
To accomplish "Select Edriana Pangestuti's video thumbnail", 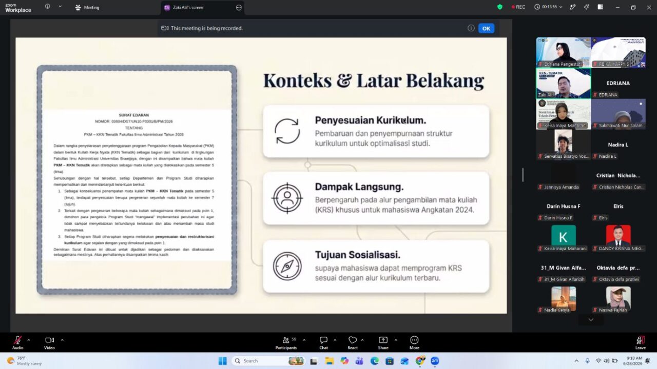I will coord(564,52).
